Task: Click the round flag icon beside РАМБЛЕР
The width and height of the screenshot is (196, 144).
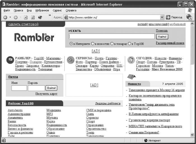Action: click(10, 60)
